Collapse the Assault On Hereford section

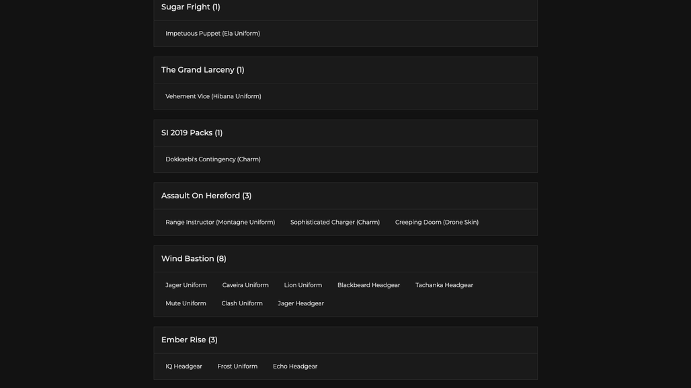345,196
